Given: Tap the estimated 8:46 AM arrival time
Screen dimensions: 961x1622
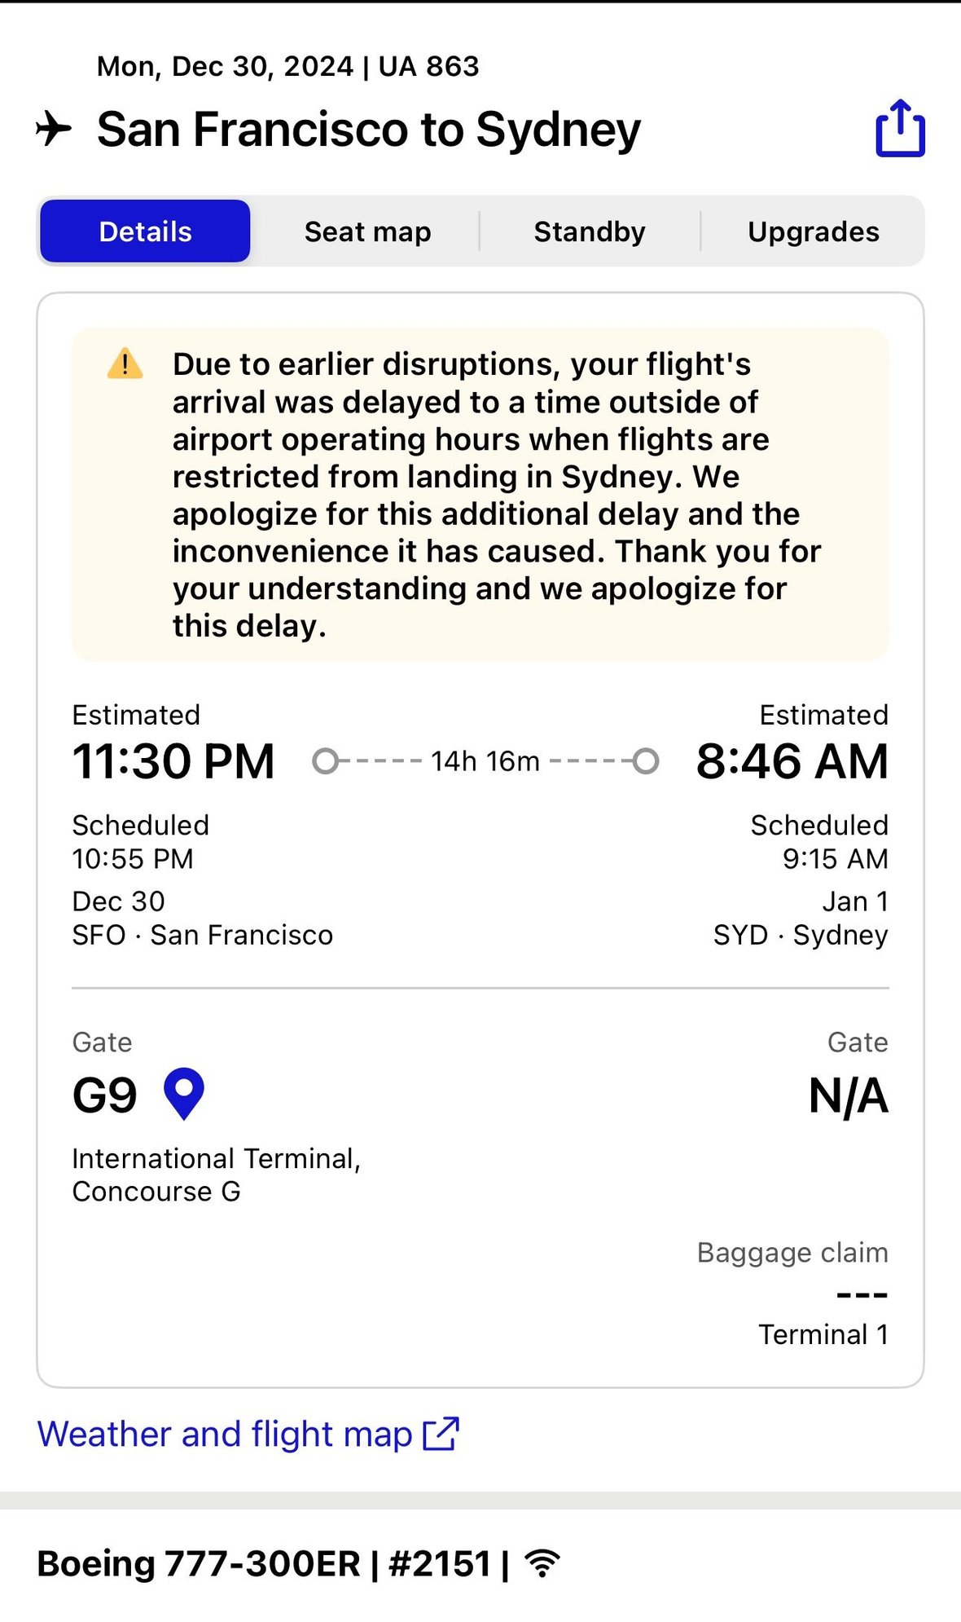Looking at the screenshot, I should 792,761.
